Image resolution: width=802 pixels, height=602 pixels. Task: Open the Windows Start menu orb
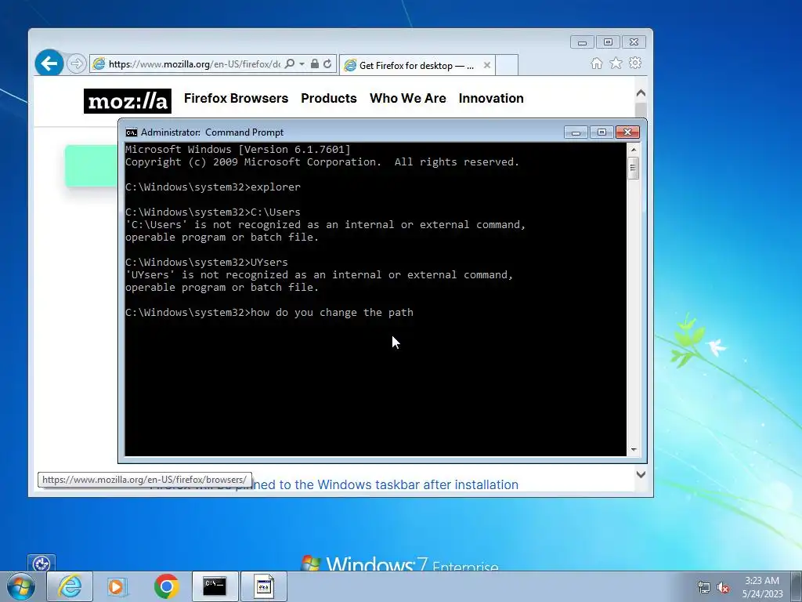(x=21, y=586)
